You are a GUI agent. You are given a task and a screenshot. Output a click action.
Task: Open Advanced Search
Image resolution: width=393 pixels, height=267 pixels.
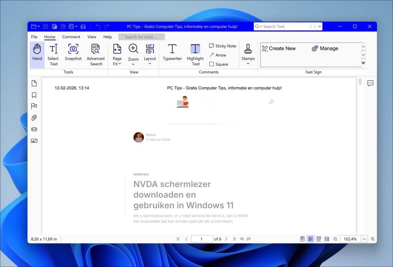(x=96, y=53)
